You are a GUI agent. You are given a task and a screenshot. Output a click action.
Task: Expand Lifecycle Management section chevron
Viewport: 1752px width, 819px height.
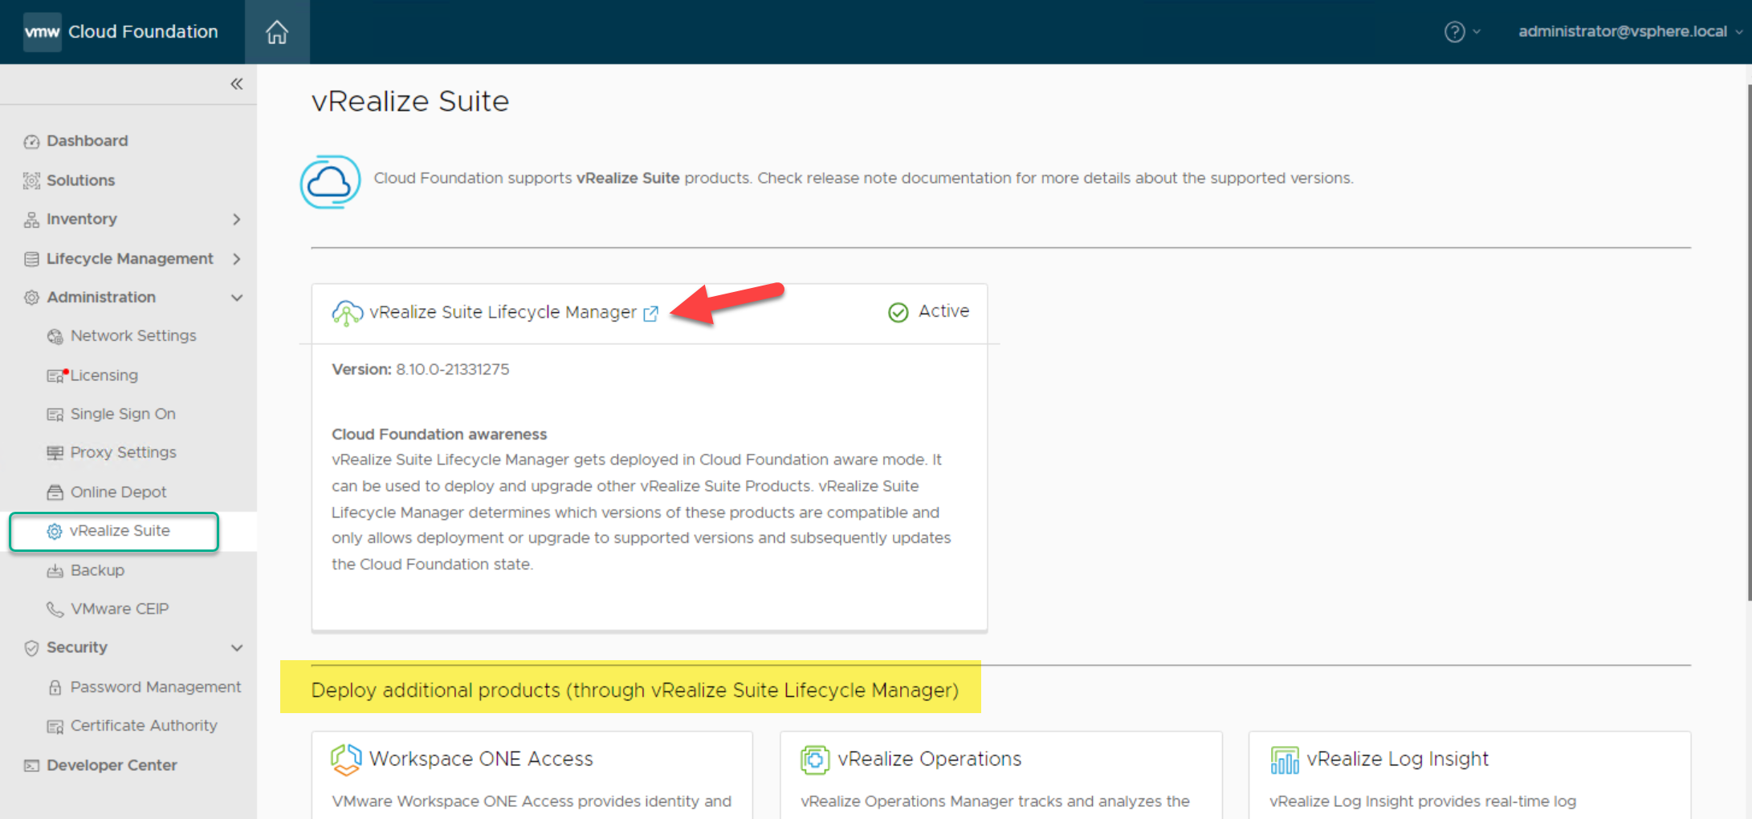(236, 258)
